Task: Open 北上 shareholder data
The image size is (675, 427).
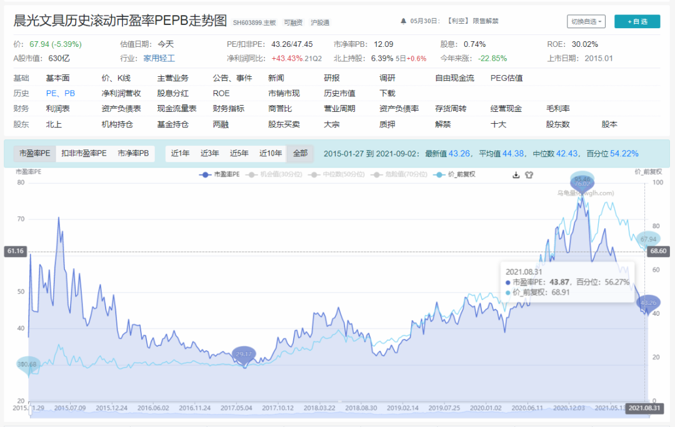Action: pos(54,124)
